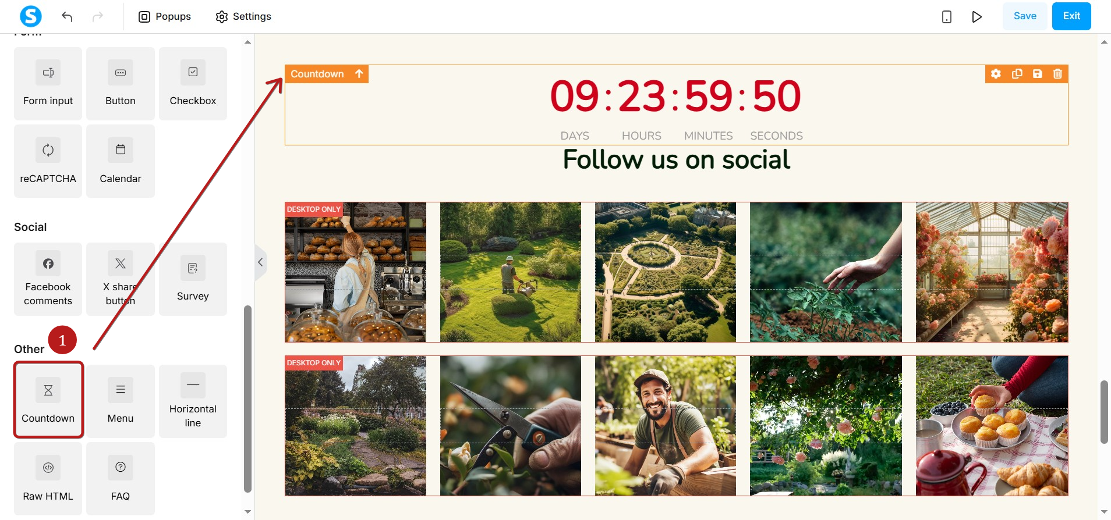
Task: Select the bakery photo thumbnail
Action: [x=355, y=272]
